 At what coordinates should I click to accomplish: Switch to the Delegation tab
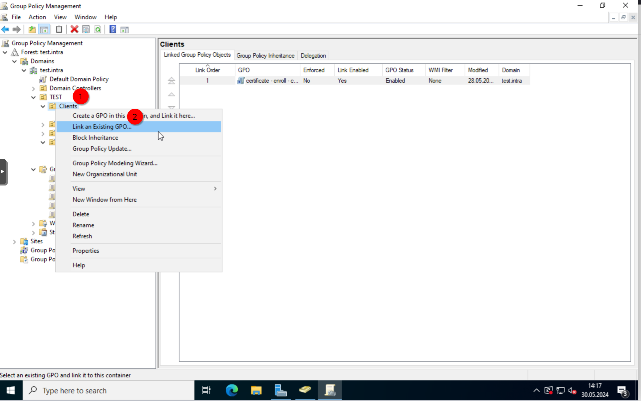point(313,56)
